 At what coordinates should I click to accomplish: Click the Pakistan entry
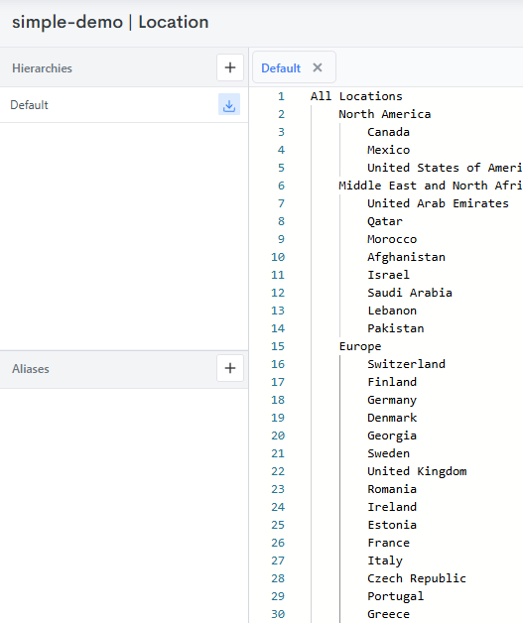tap(395, 328)
